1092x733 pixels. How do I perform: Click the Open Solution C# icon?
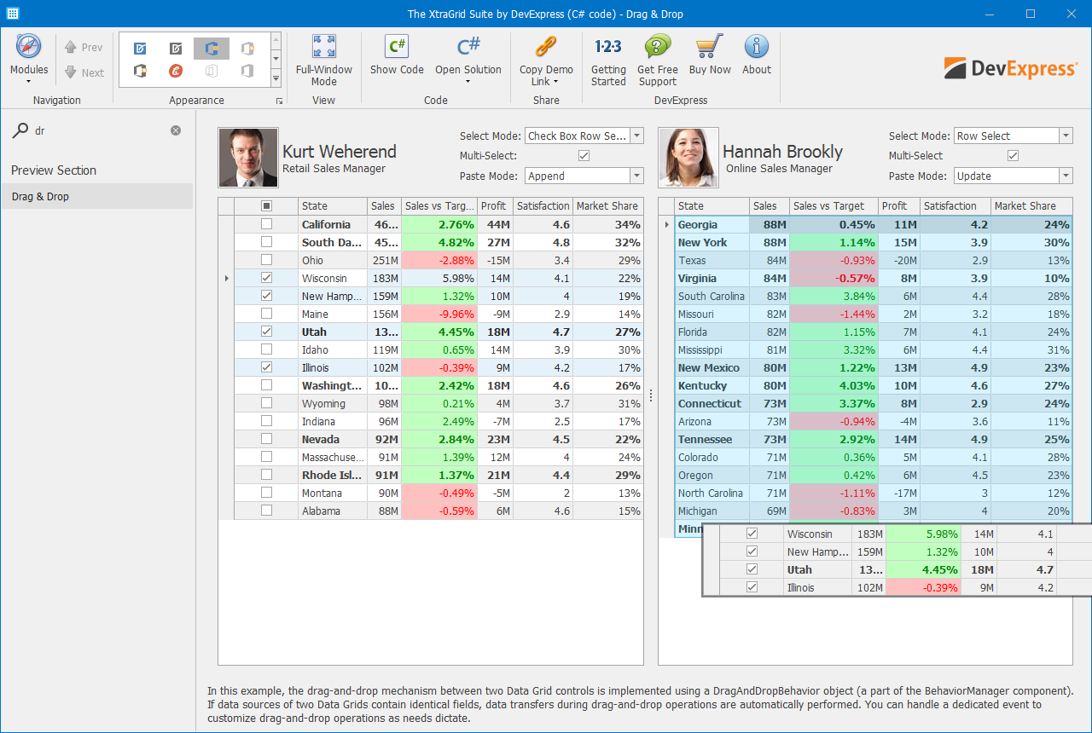(468, 47)
